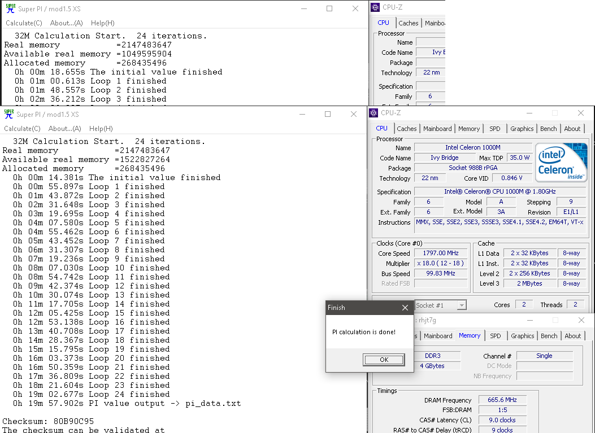Switch to Bench tab in middle CPU-Z window

pos(548,129)
